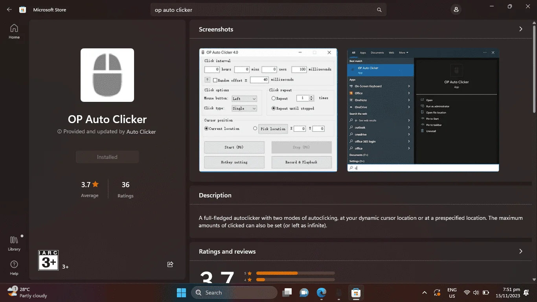Click the Microsoft Store logo in title bar
Viewport: 537px width, 302px height.
(x=23, y=10)
